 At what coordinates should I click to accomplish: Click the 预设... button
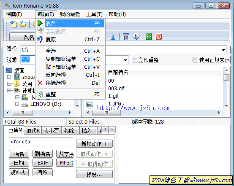[x=94, y=174]
